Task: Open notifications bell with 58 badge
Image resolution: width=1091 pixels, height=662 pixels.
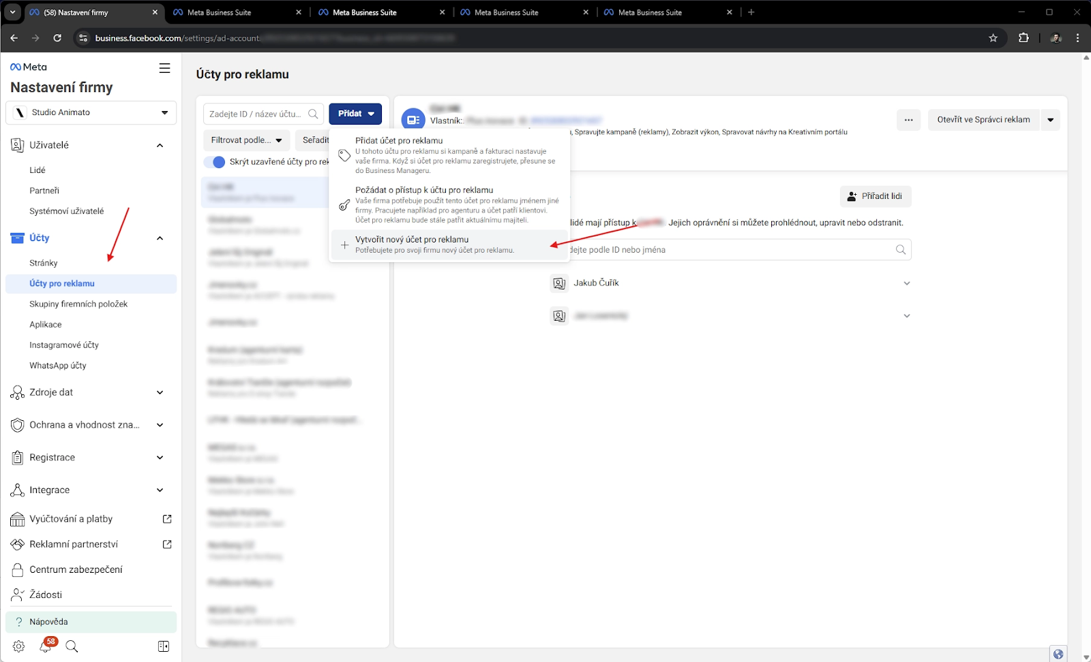Action: (x=46, y=646)
